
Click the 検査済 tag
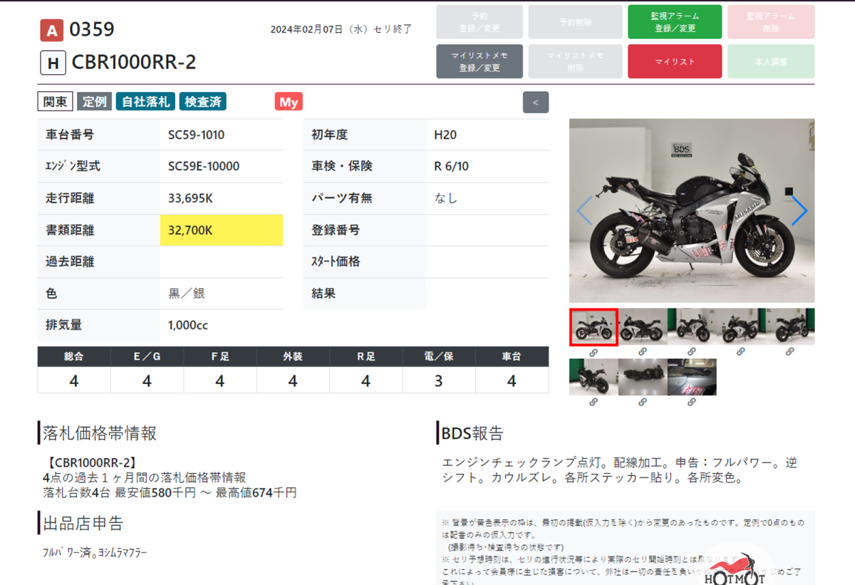[x=202, y=102]
